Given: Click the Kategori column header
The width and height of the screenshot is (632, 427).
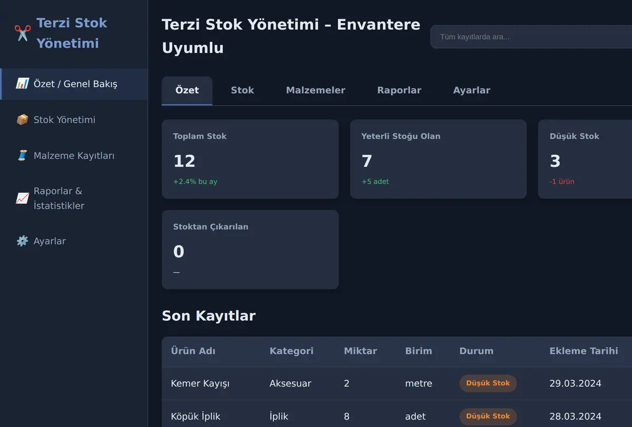Looking at the screenshot, I should pyautogui.click(x=291, y=351).
